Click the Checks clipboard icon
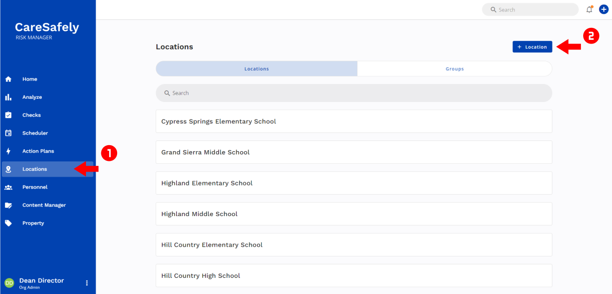The image size is (612, 294). coord(8,115)
